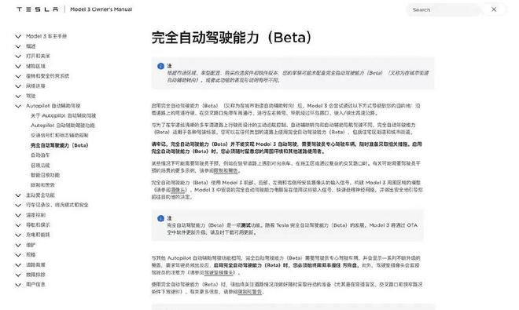Go to 行车记录仪、哨兵模式和安全 section

tap(57, 205)
